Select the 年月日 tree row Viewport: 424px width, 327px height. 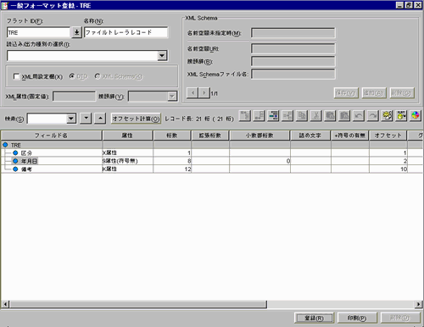pyautogui.click(x=29, y=161)
